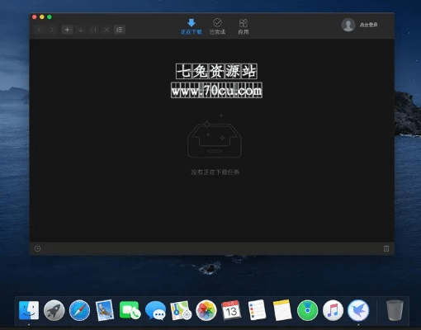Click the Thunder bird icon in Dock

358,310
